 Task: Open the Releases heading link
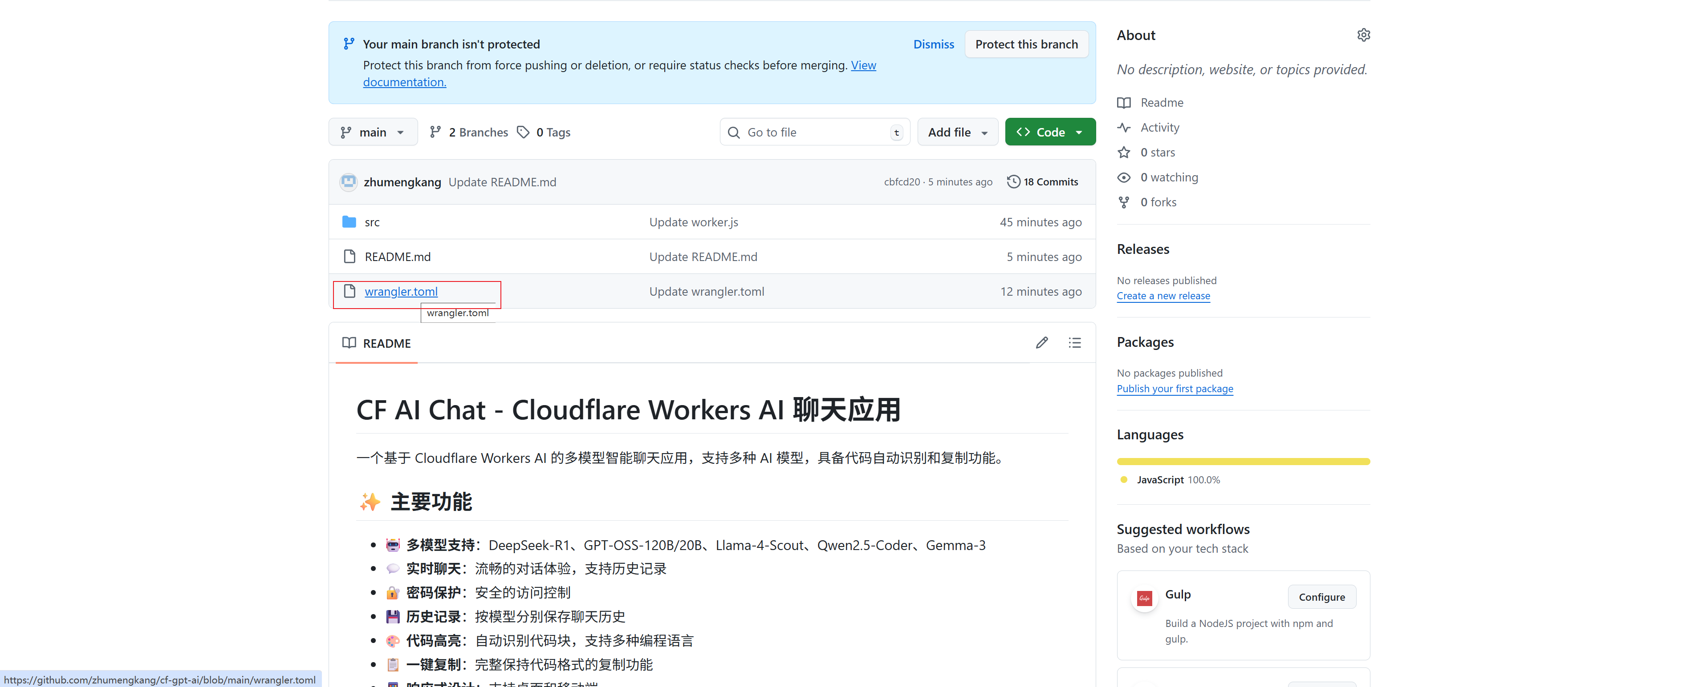(x=1142, y=249)
